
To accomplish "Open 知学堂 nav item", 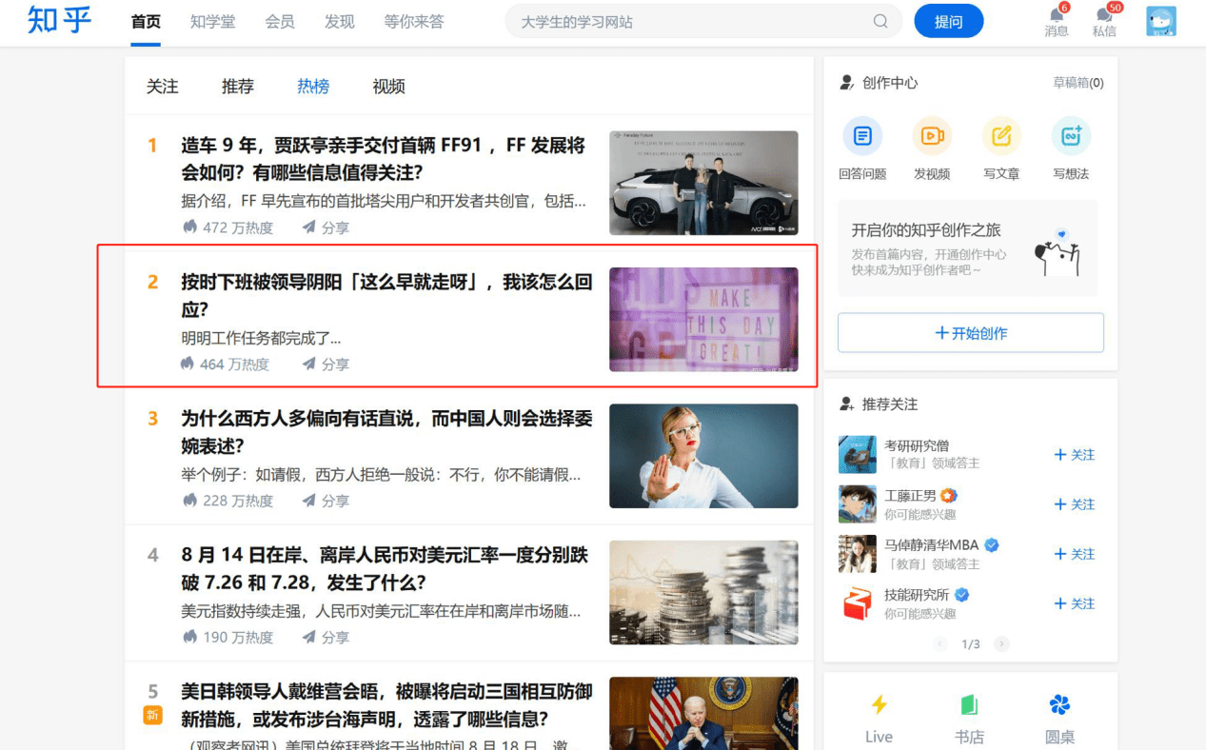I will pos(212,22).
